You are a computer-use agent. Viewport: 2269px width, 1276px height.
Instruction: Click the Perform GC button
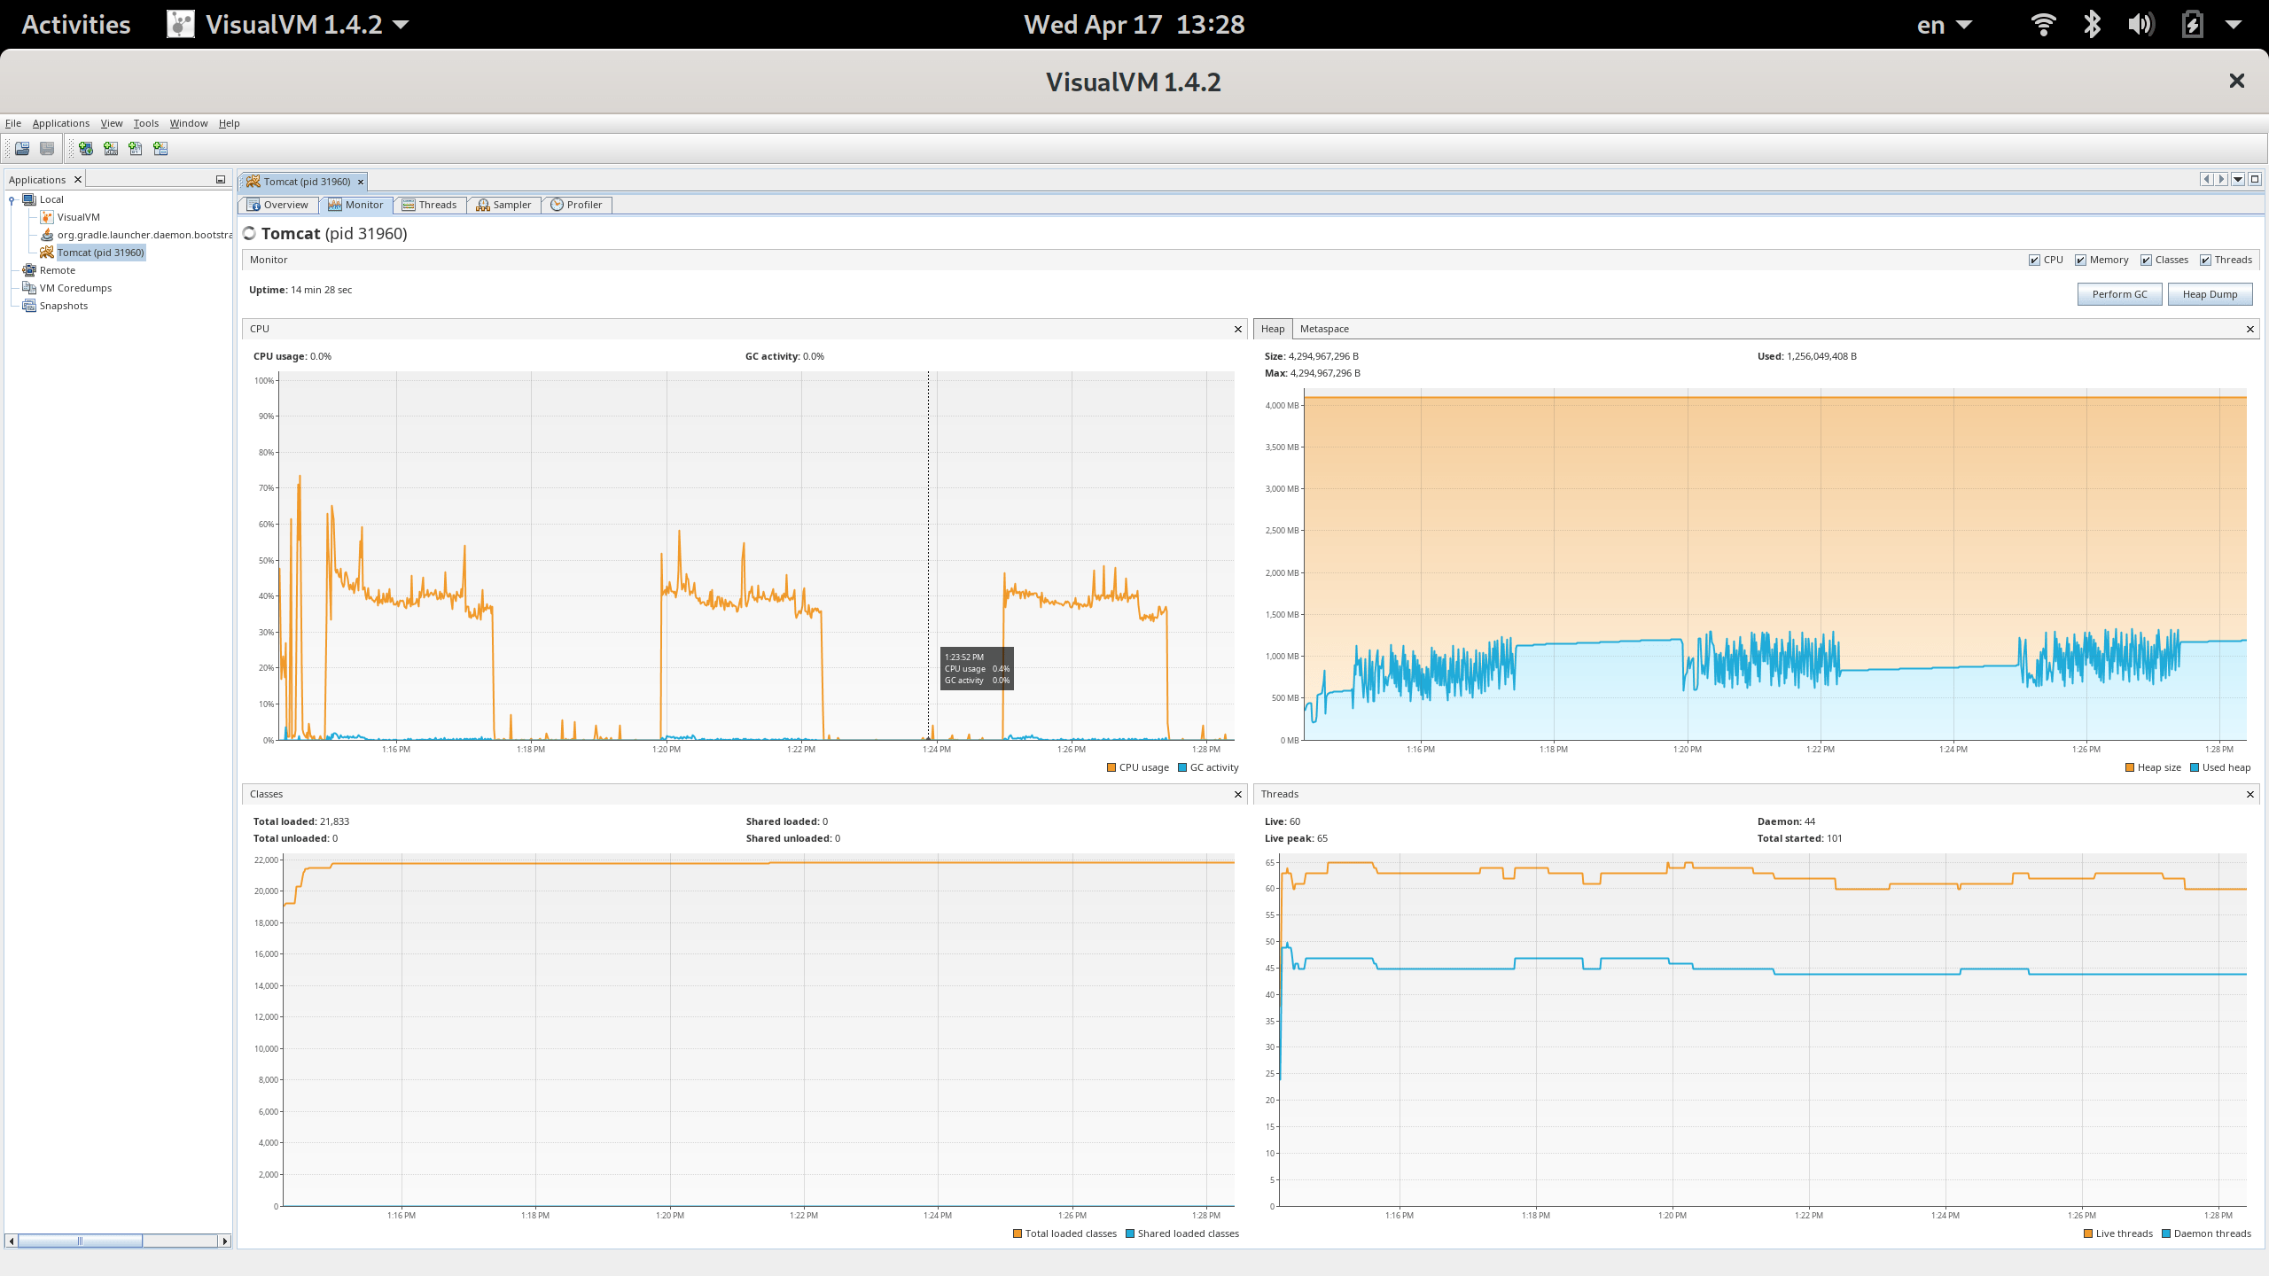2119,294
